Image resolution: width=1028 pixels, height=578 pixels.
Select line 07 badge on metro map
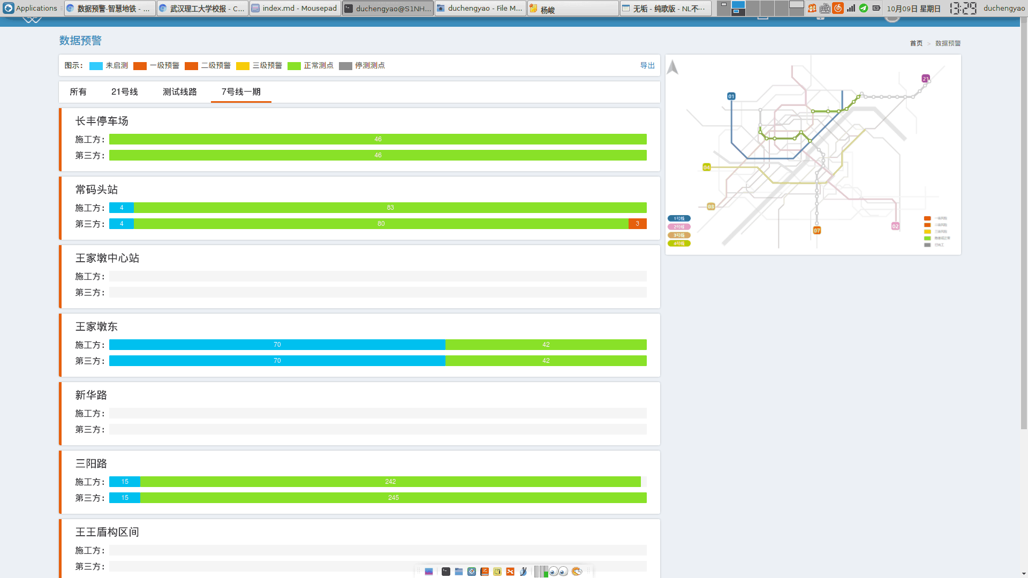(x=817, y=230)
